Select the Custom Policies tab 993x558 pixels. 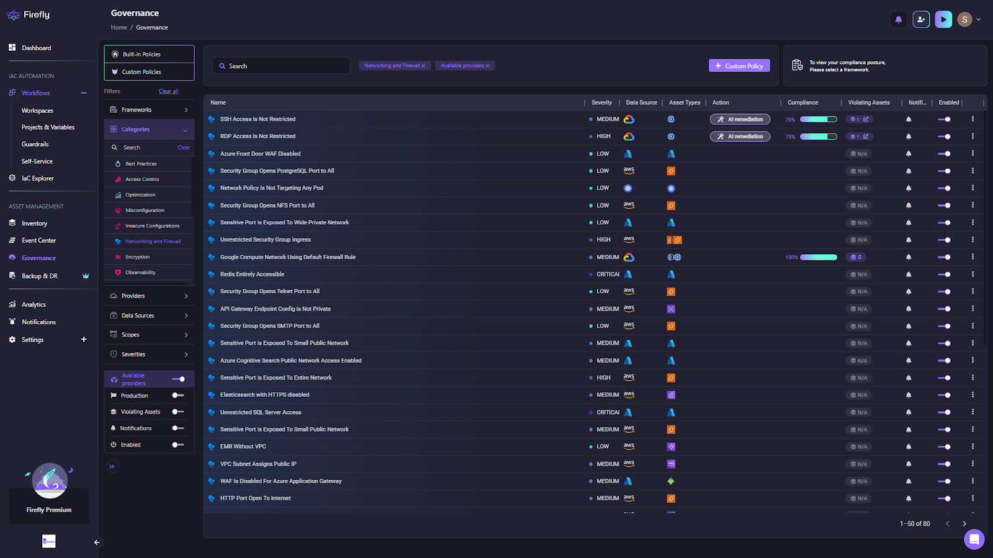point(149,72)
